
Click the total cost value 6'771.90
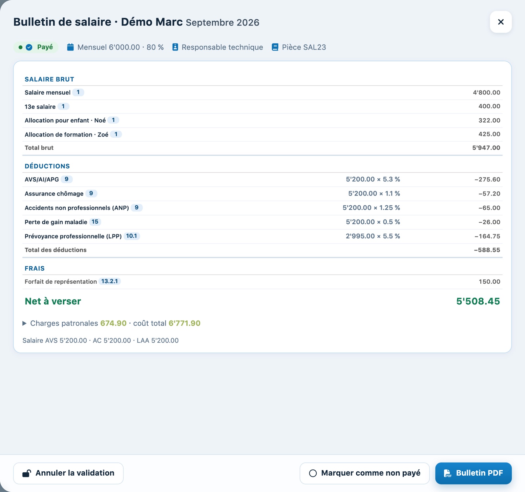(x=184, y=323)
